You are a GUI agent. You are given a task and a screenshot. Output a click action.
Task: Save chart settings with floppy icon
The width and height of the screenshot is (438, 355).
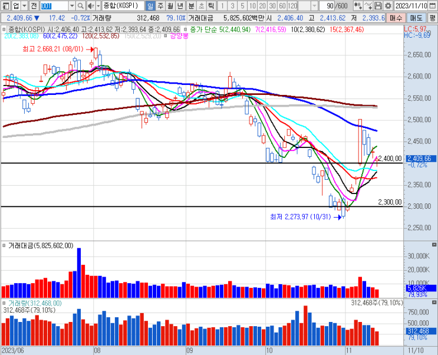(x=378, y=5)
